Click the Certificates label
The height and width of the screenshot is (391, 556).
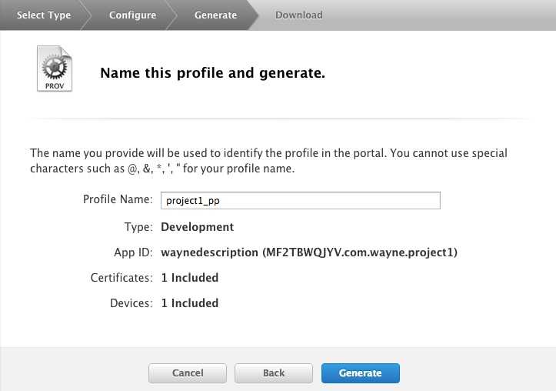click(x=123, y=278)
